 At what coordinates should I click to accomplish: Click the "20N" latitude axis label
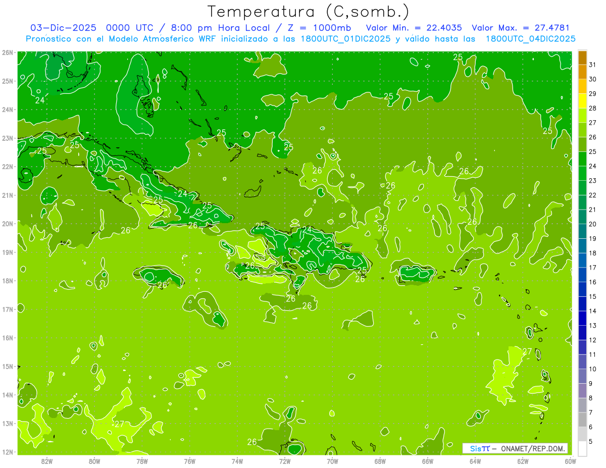[x=8, y=224]
